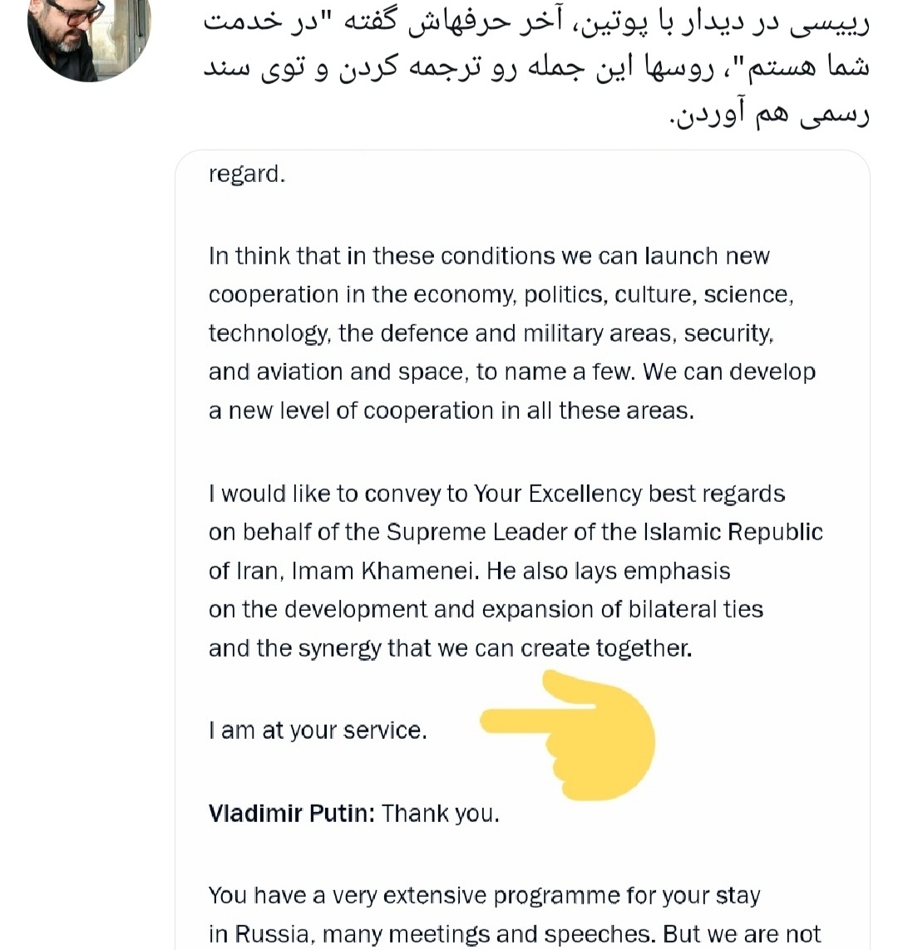Viewport: 898px width, 950px height.
Task: Click the line "of Iran, Imam Khamenei"
Action: click(x=470, y=571)
